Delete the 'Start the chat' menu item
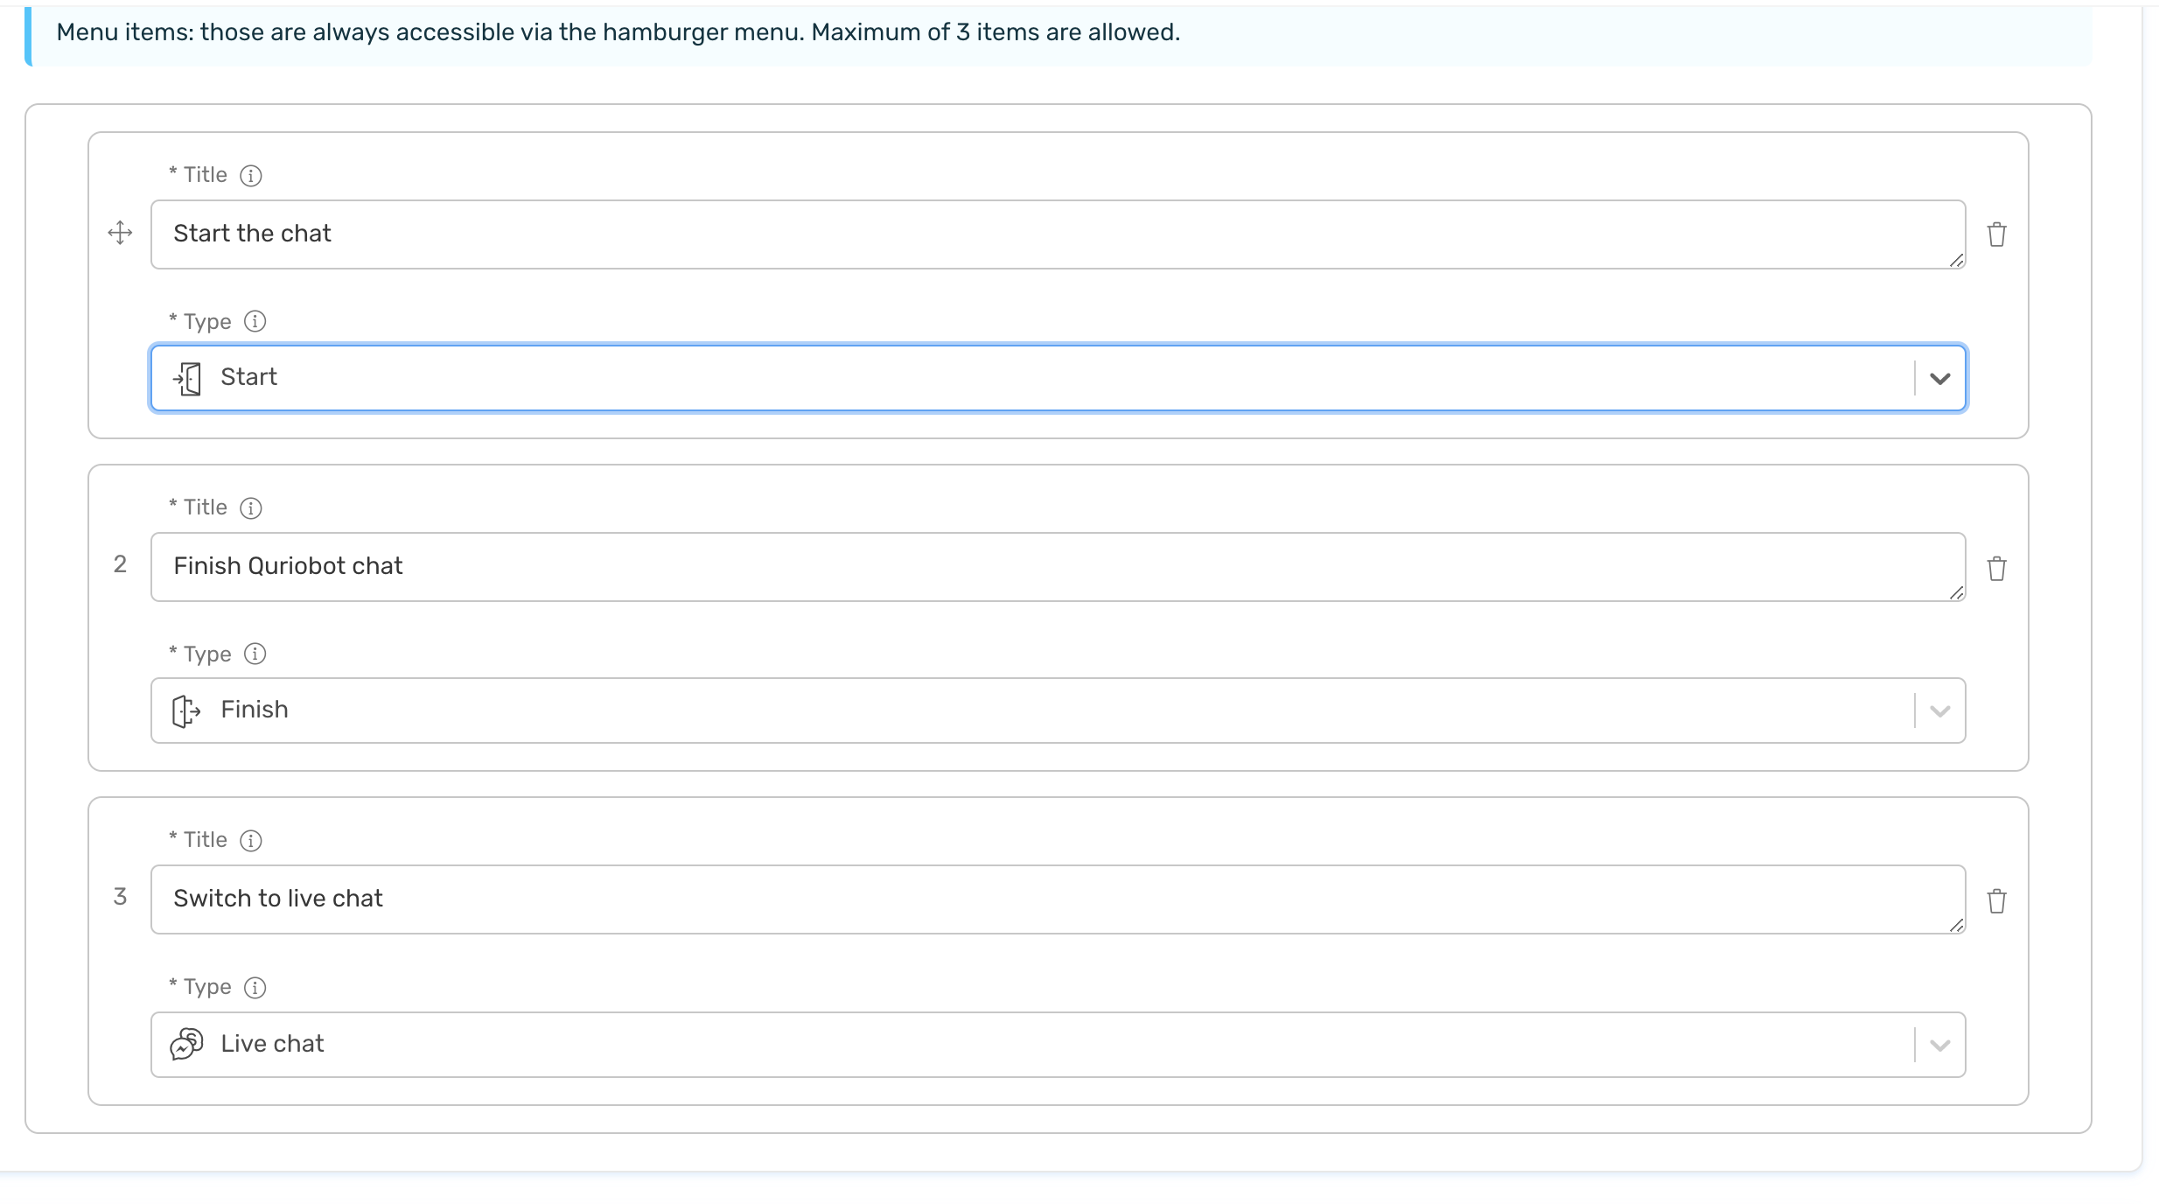2159x1204 pixels. 1996,234
